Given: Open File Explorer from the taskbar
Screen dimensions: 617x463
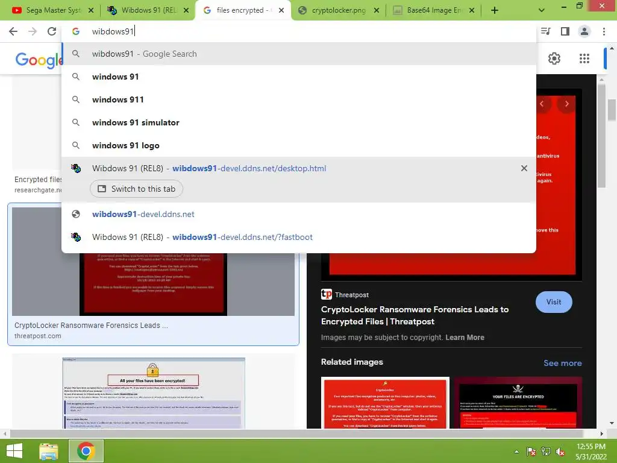Looking at the screenshot, I should (48, 451).
